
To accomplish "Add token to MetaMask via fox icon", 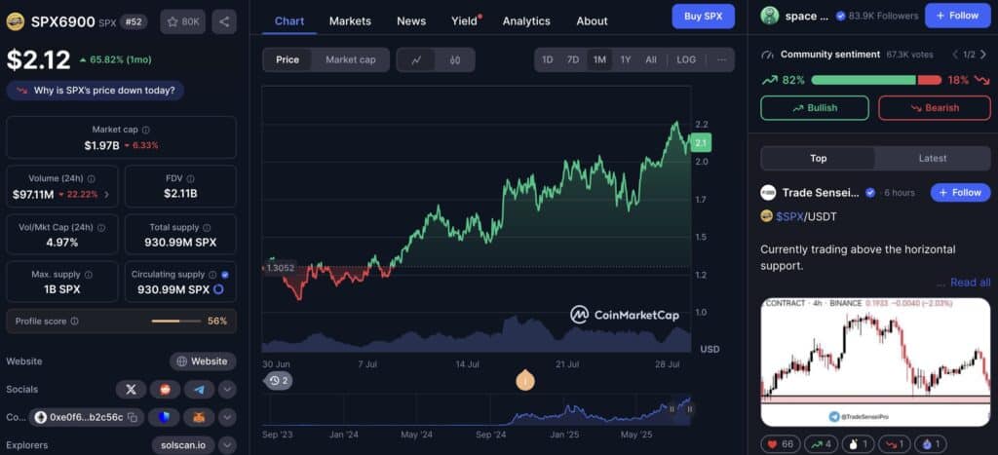I will (x=199, y=417).
